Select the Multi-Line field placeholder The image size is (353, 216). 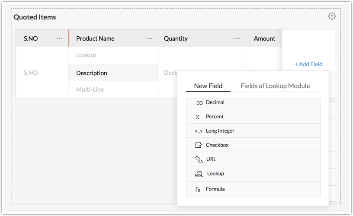90,89
